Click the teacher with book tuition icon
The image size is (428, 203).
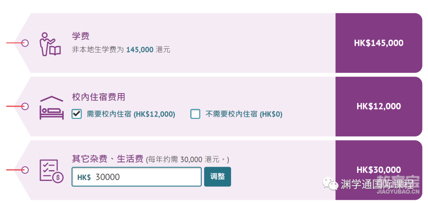click(50, 44)
